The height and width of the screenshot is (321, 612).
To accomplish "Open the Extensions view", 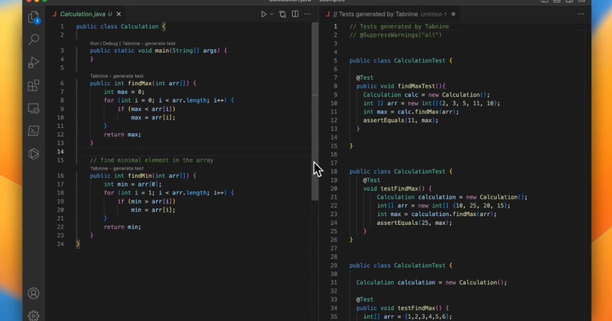I will [33, 85].
